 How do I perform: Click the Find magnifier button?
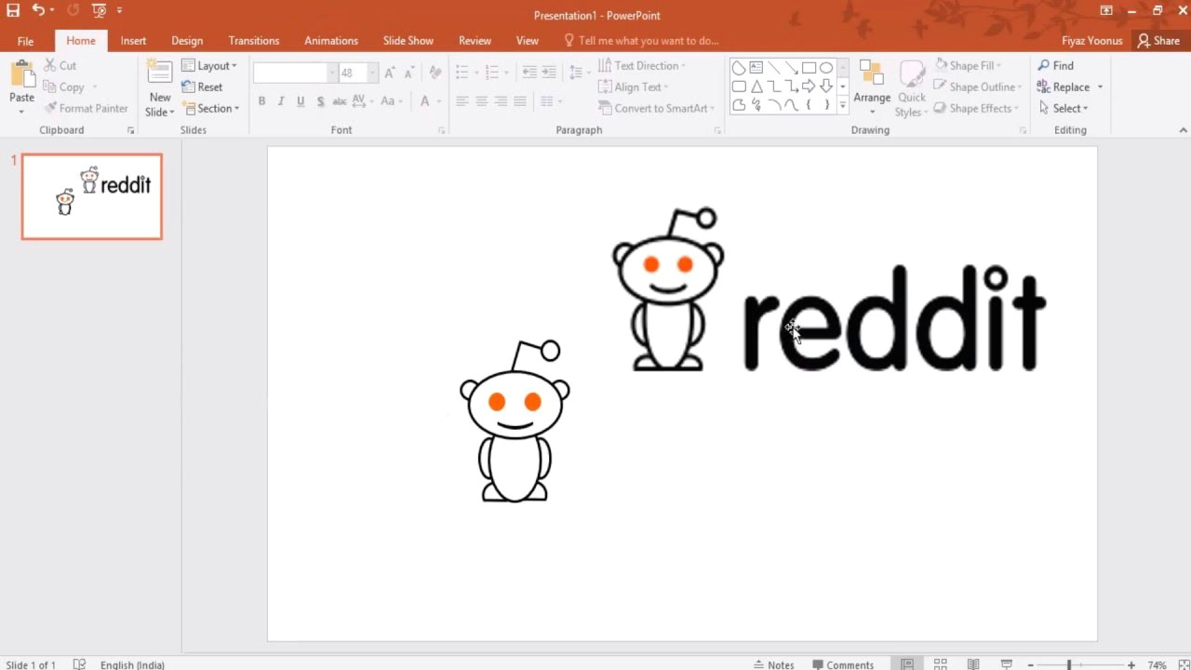(1056, 65)
